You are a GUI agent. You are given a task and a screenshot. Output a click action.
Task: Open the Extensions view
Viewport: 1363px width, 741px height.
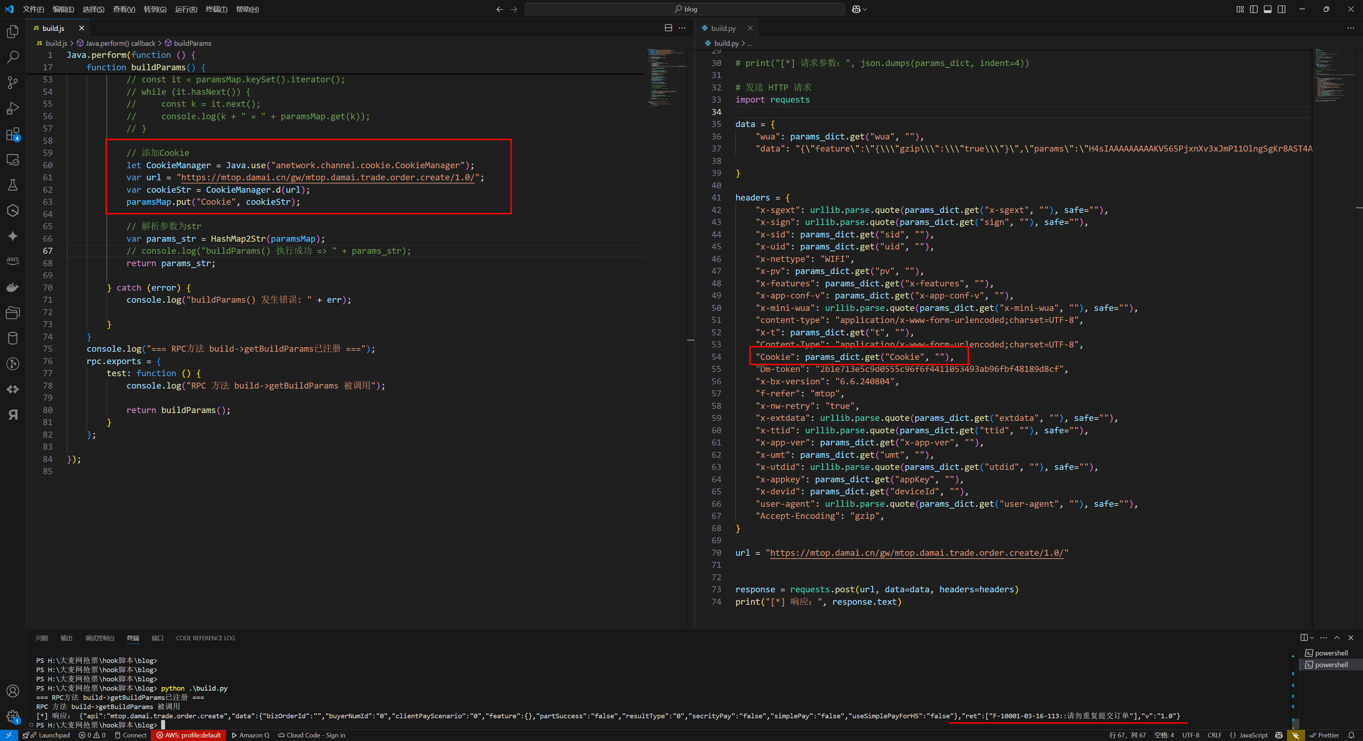[13, 135]
